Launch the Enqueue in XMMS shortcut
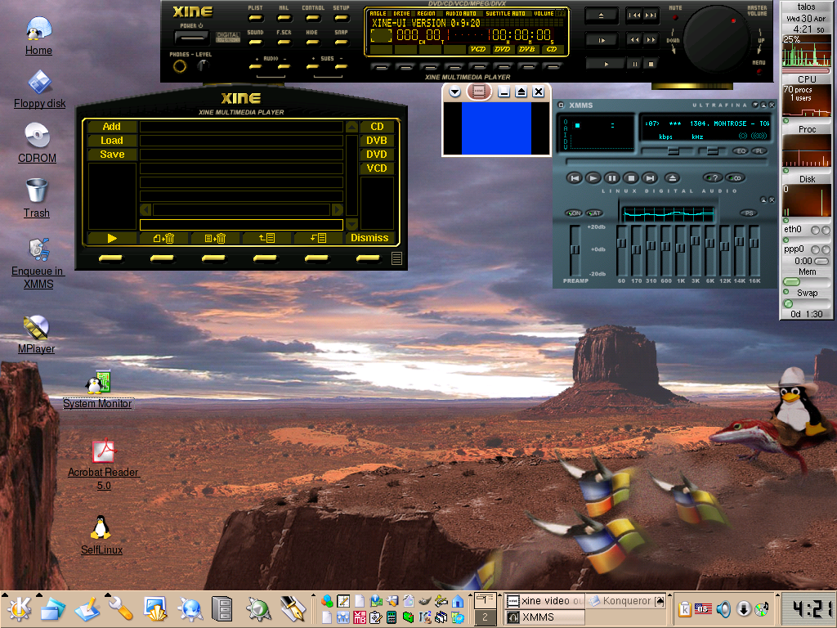837x628 pixels. tap(38, 264)
